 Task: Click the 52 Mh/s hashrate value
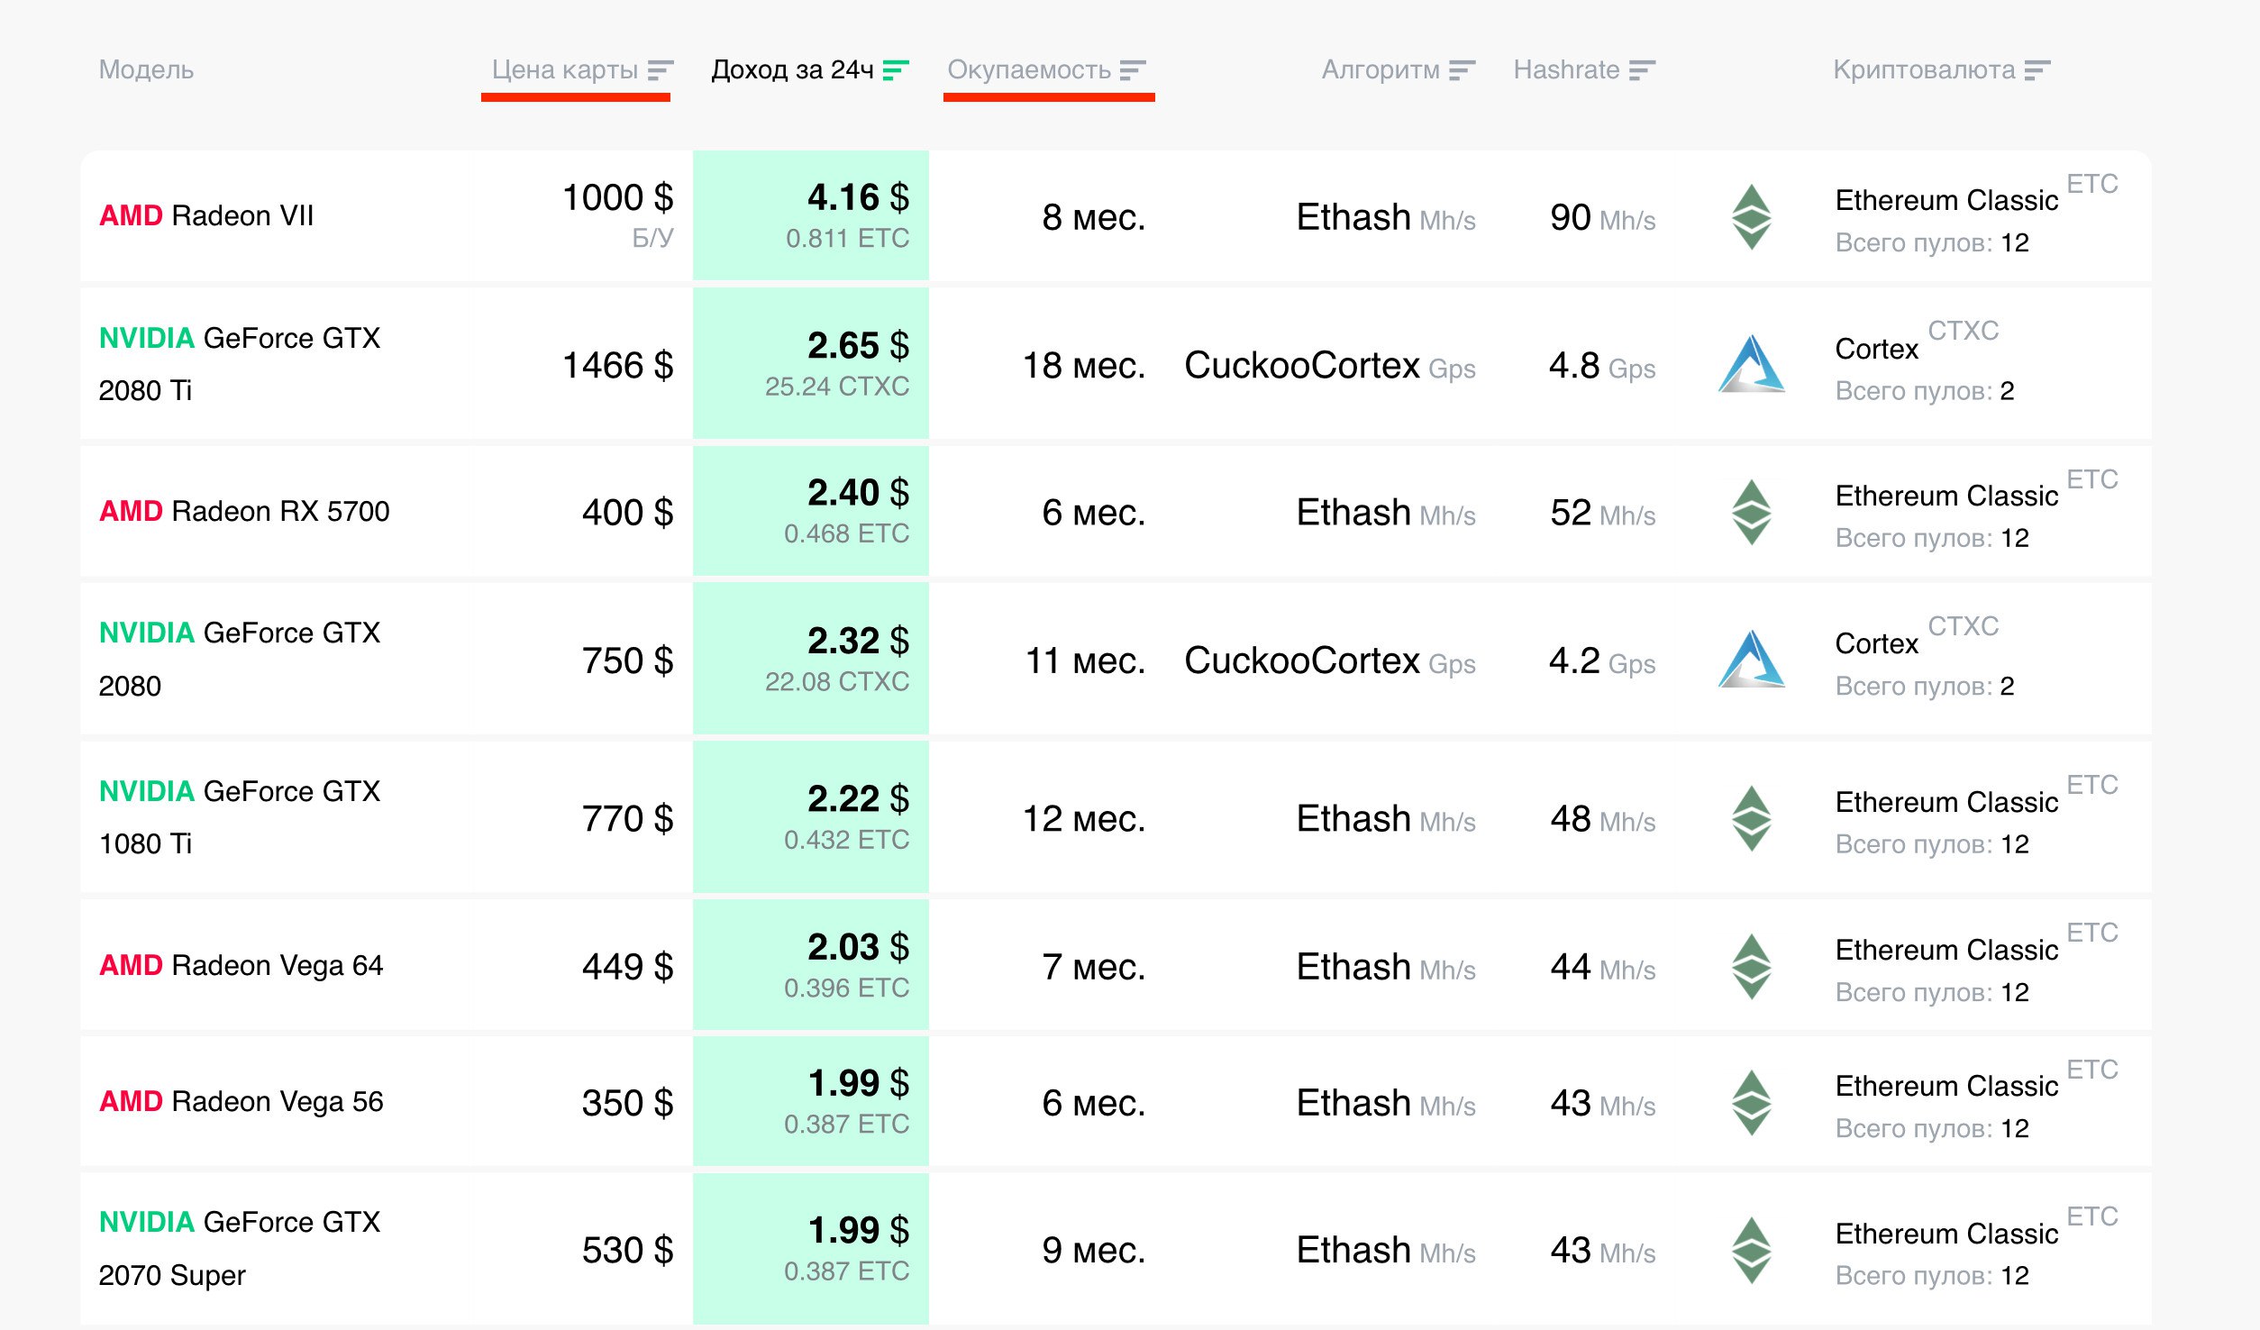coord(1603,514)
